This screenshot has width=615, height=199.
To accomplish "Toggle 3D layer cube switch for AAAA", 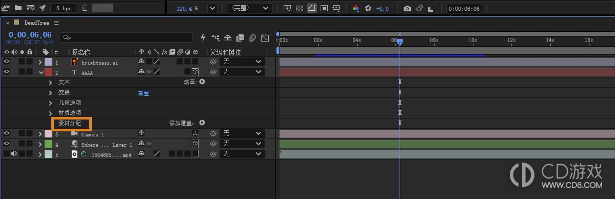I will pyautogui.click(x=195, y=72).
